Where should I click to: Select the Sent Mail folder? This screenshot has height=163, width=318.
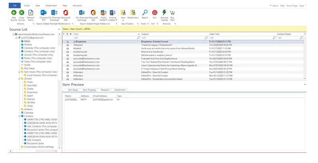click(32, 86)
